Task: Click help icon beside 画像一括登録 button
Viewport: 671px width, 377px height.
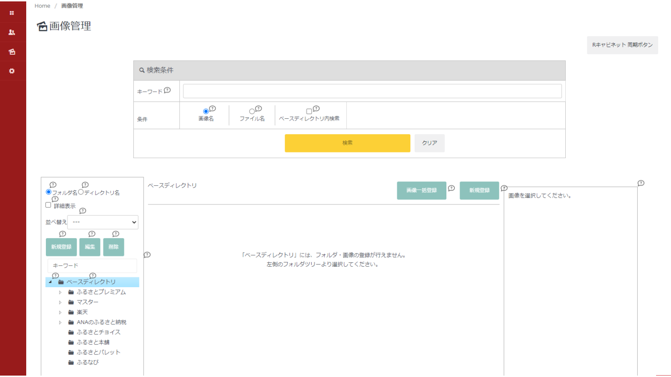Action: pos(451,188)
